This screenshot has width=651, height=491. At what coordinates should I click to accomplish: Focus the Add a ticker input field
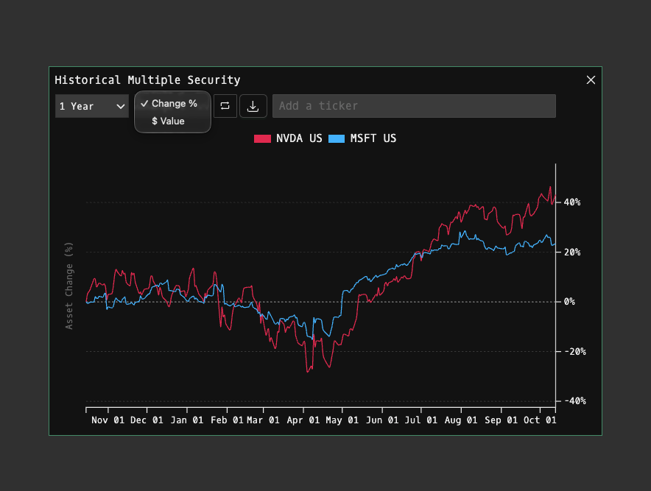click(x=414, y=106)
